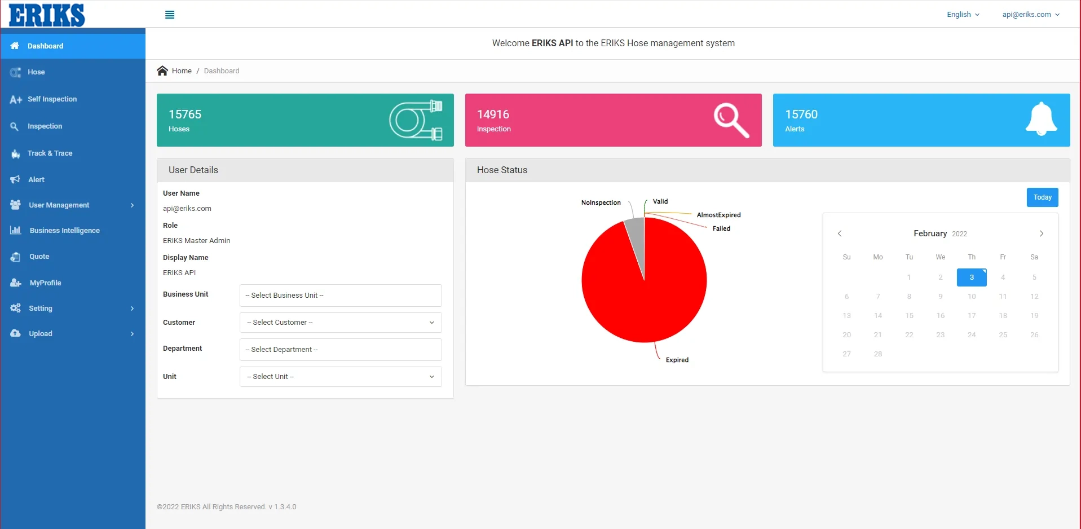Select February 28 in the calendar

(878, 354)
